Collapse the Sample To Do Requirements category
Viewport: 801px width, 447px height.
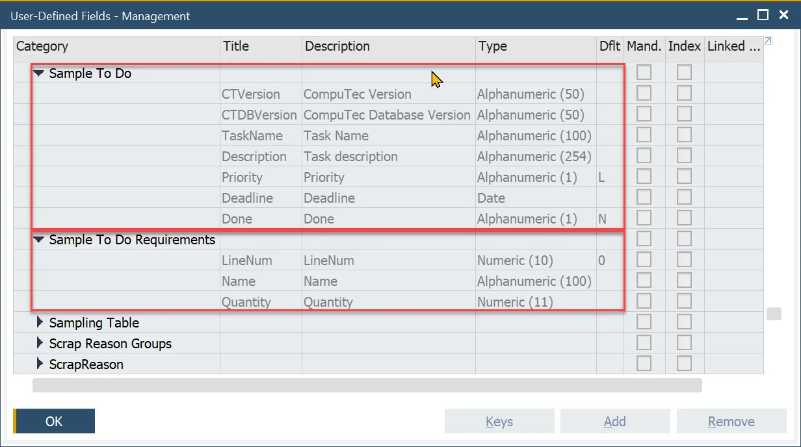click(x=39, y=240)
